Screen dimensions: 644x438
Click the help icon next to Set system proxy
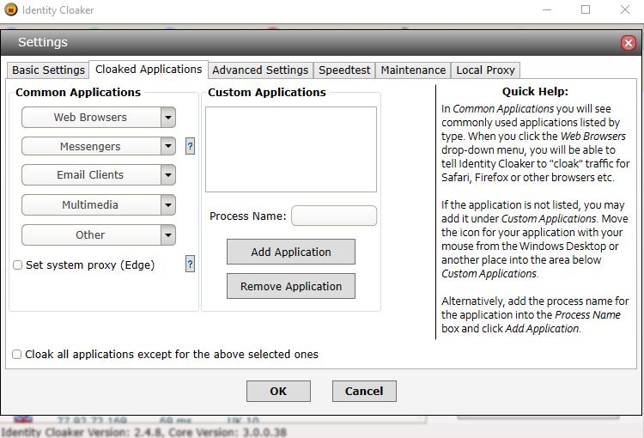pyautogui.click(x=190, y=264)
